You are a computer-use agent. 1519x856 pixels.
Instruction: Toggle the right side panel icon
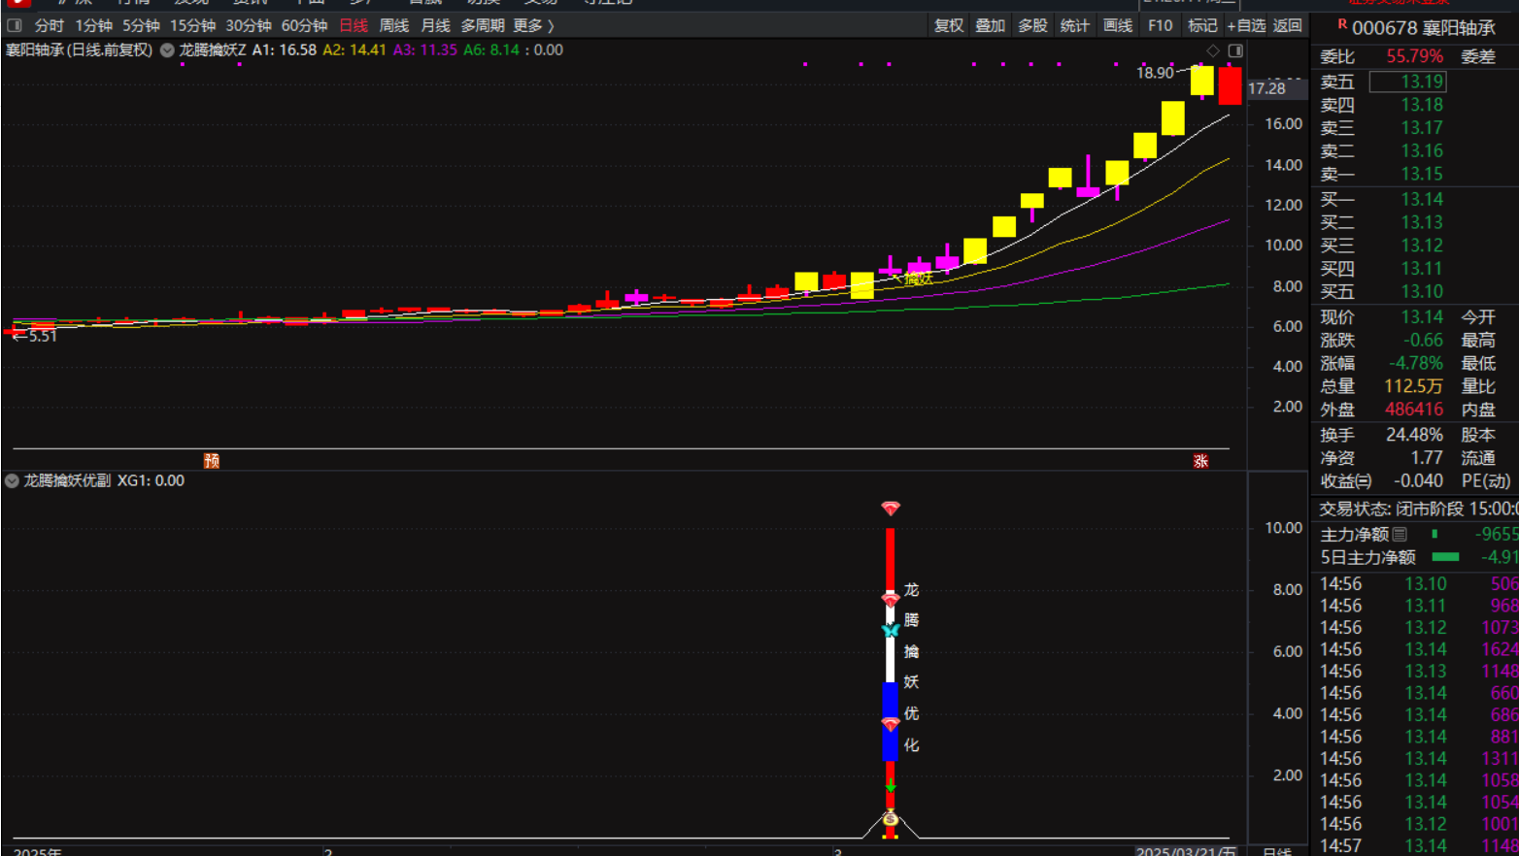coord(1235,50)
